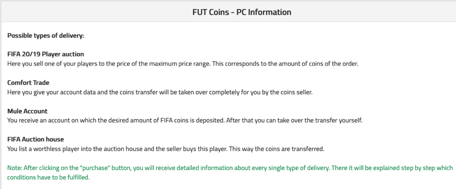Click the sentence about giving account data
456x189 pixels.
pyautogui.click(x=160, y=92)
